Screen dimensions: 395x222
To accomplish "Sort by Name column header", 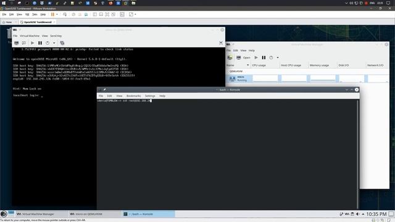I will (238, 65).
